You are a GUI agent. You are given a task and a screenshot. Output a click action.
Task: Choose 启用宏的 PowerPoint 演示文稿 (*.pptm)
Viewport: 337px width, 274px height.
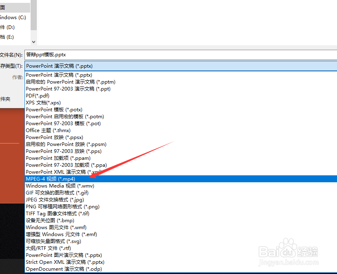tap(181, 82)
